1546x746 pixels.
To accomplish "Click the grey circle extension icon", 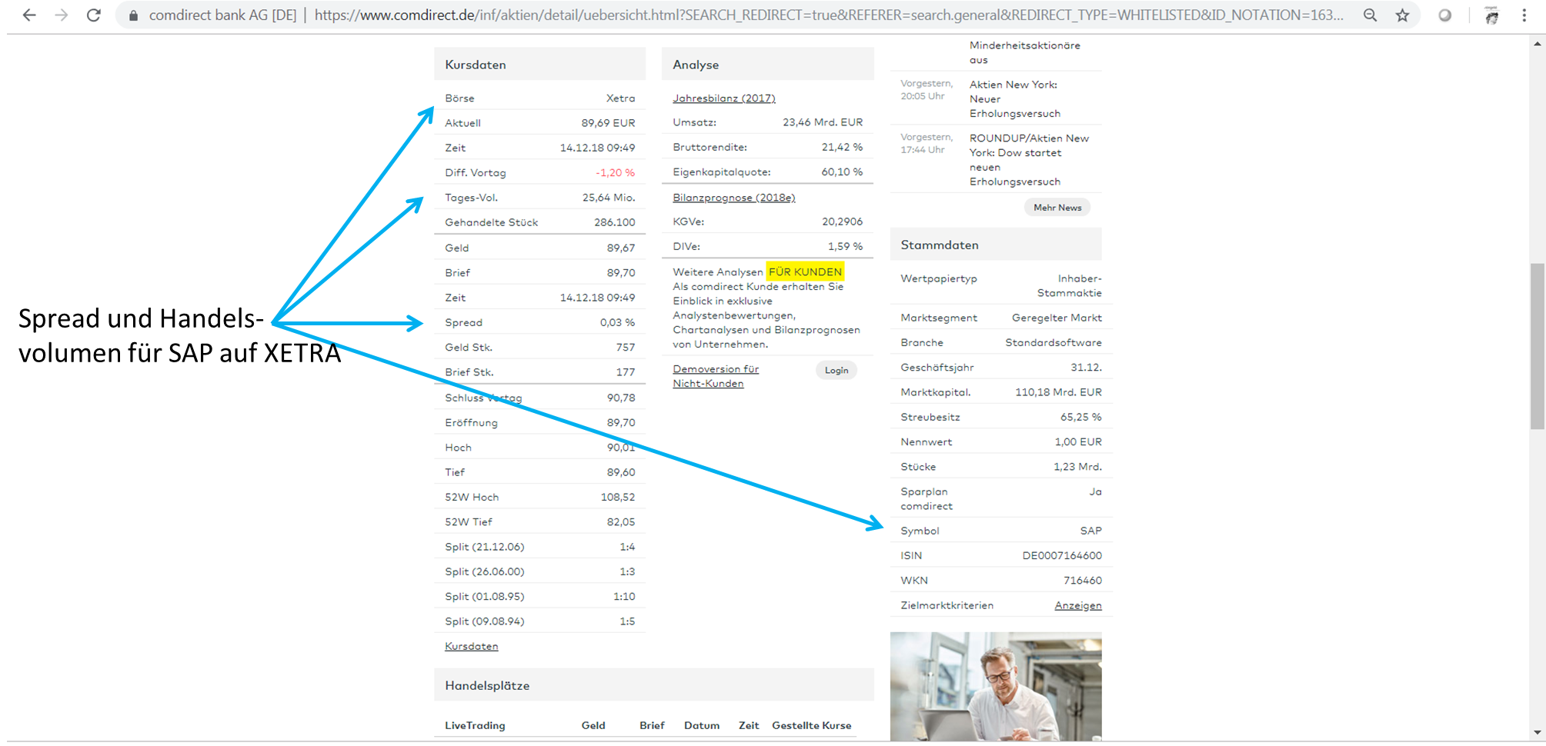I will (x=1444, y=15).
